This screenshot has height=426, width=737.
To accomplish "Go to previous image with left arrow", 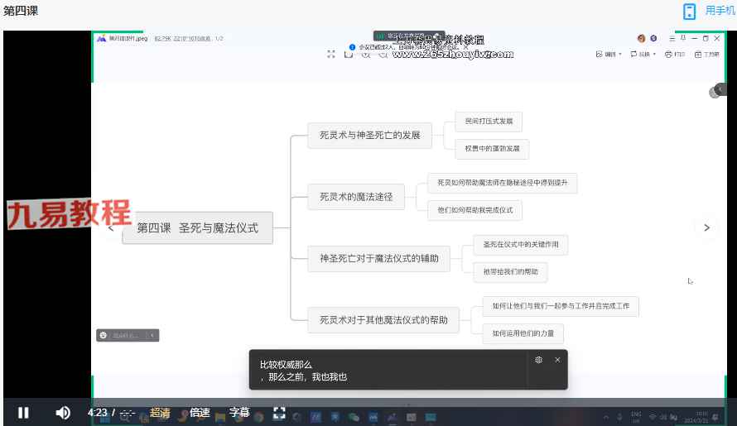I will tap(111, 227).
